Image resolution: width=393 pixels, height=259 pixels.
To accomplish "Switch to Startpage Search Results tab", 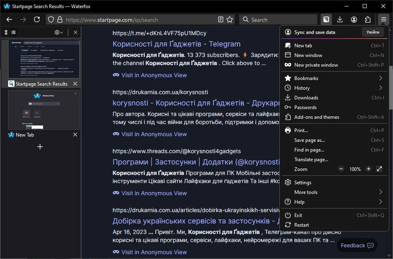I will click(x=41, y=84).
